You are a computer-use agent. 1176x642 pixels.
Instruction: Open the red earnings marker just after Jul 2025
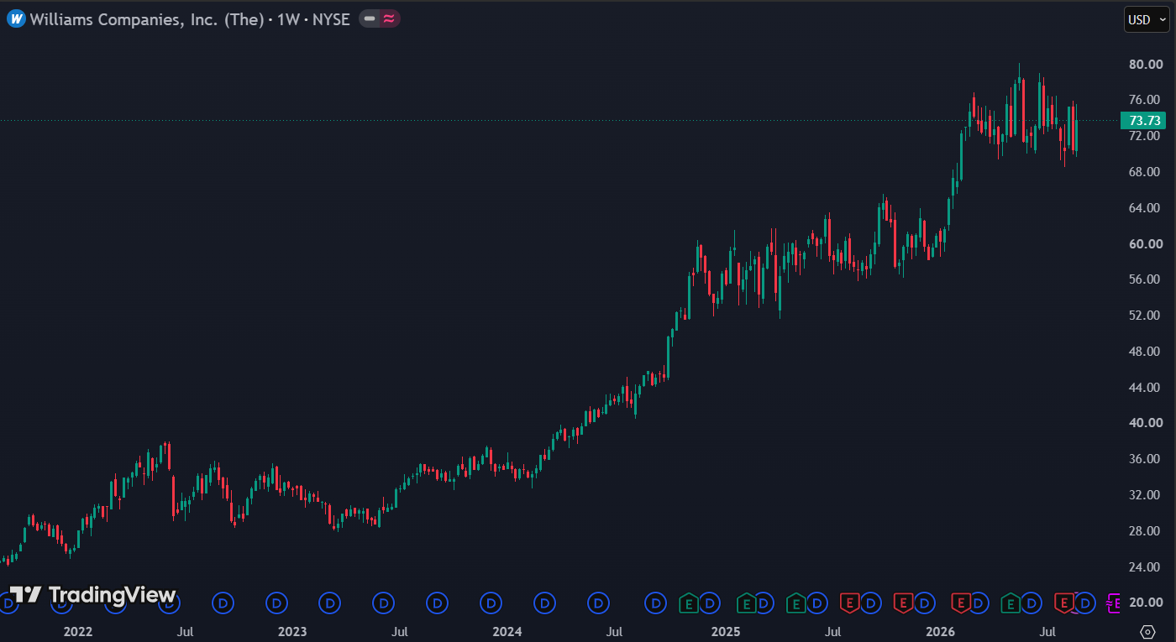[849, 603]
